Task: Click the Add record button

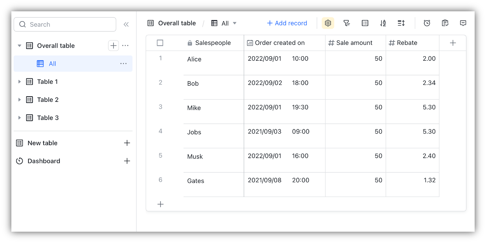Action: [x=287, y=23]
